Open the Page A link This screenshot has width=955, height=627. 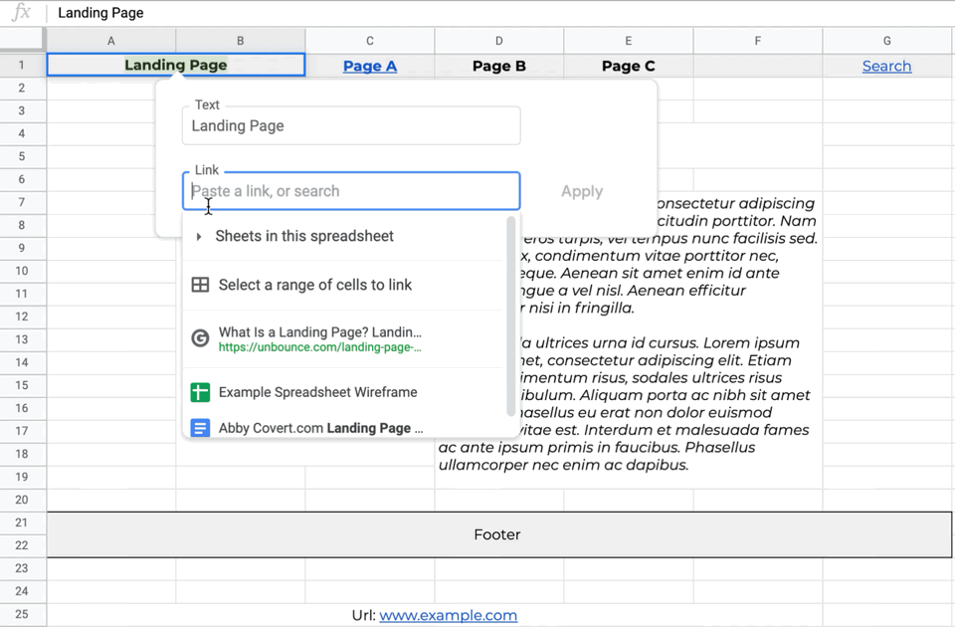[370, 66]
